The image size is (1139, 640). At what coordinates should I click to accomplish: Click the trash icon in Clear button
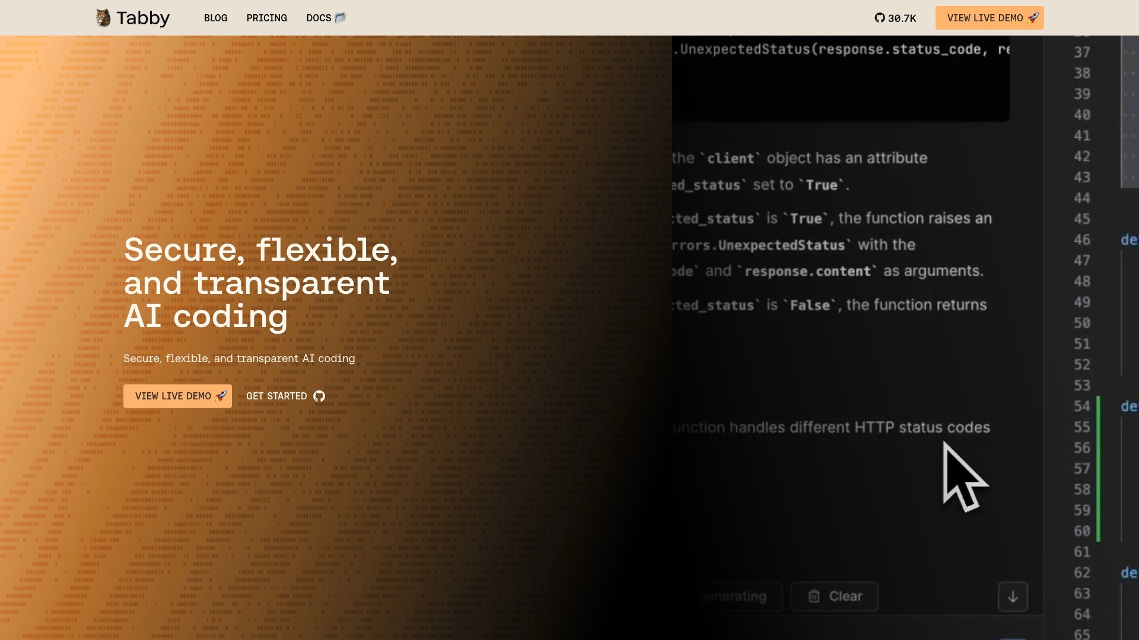tap(814, 596)
